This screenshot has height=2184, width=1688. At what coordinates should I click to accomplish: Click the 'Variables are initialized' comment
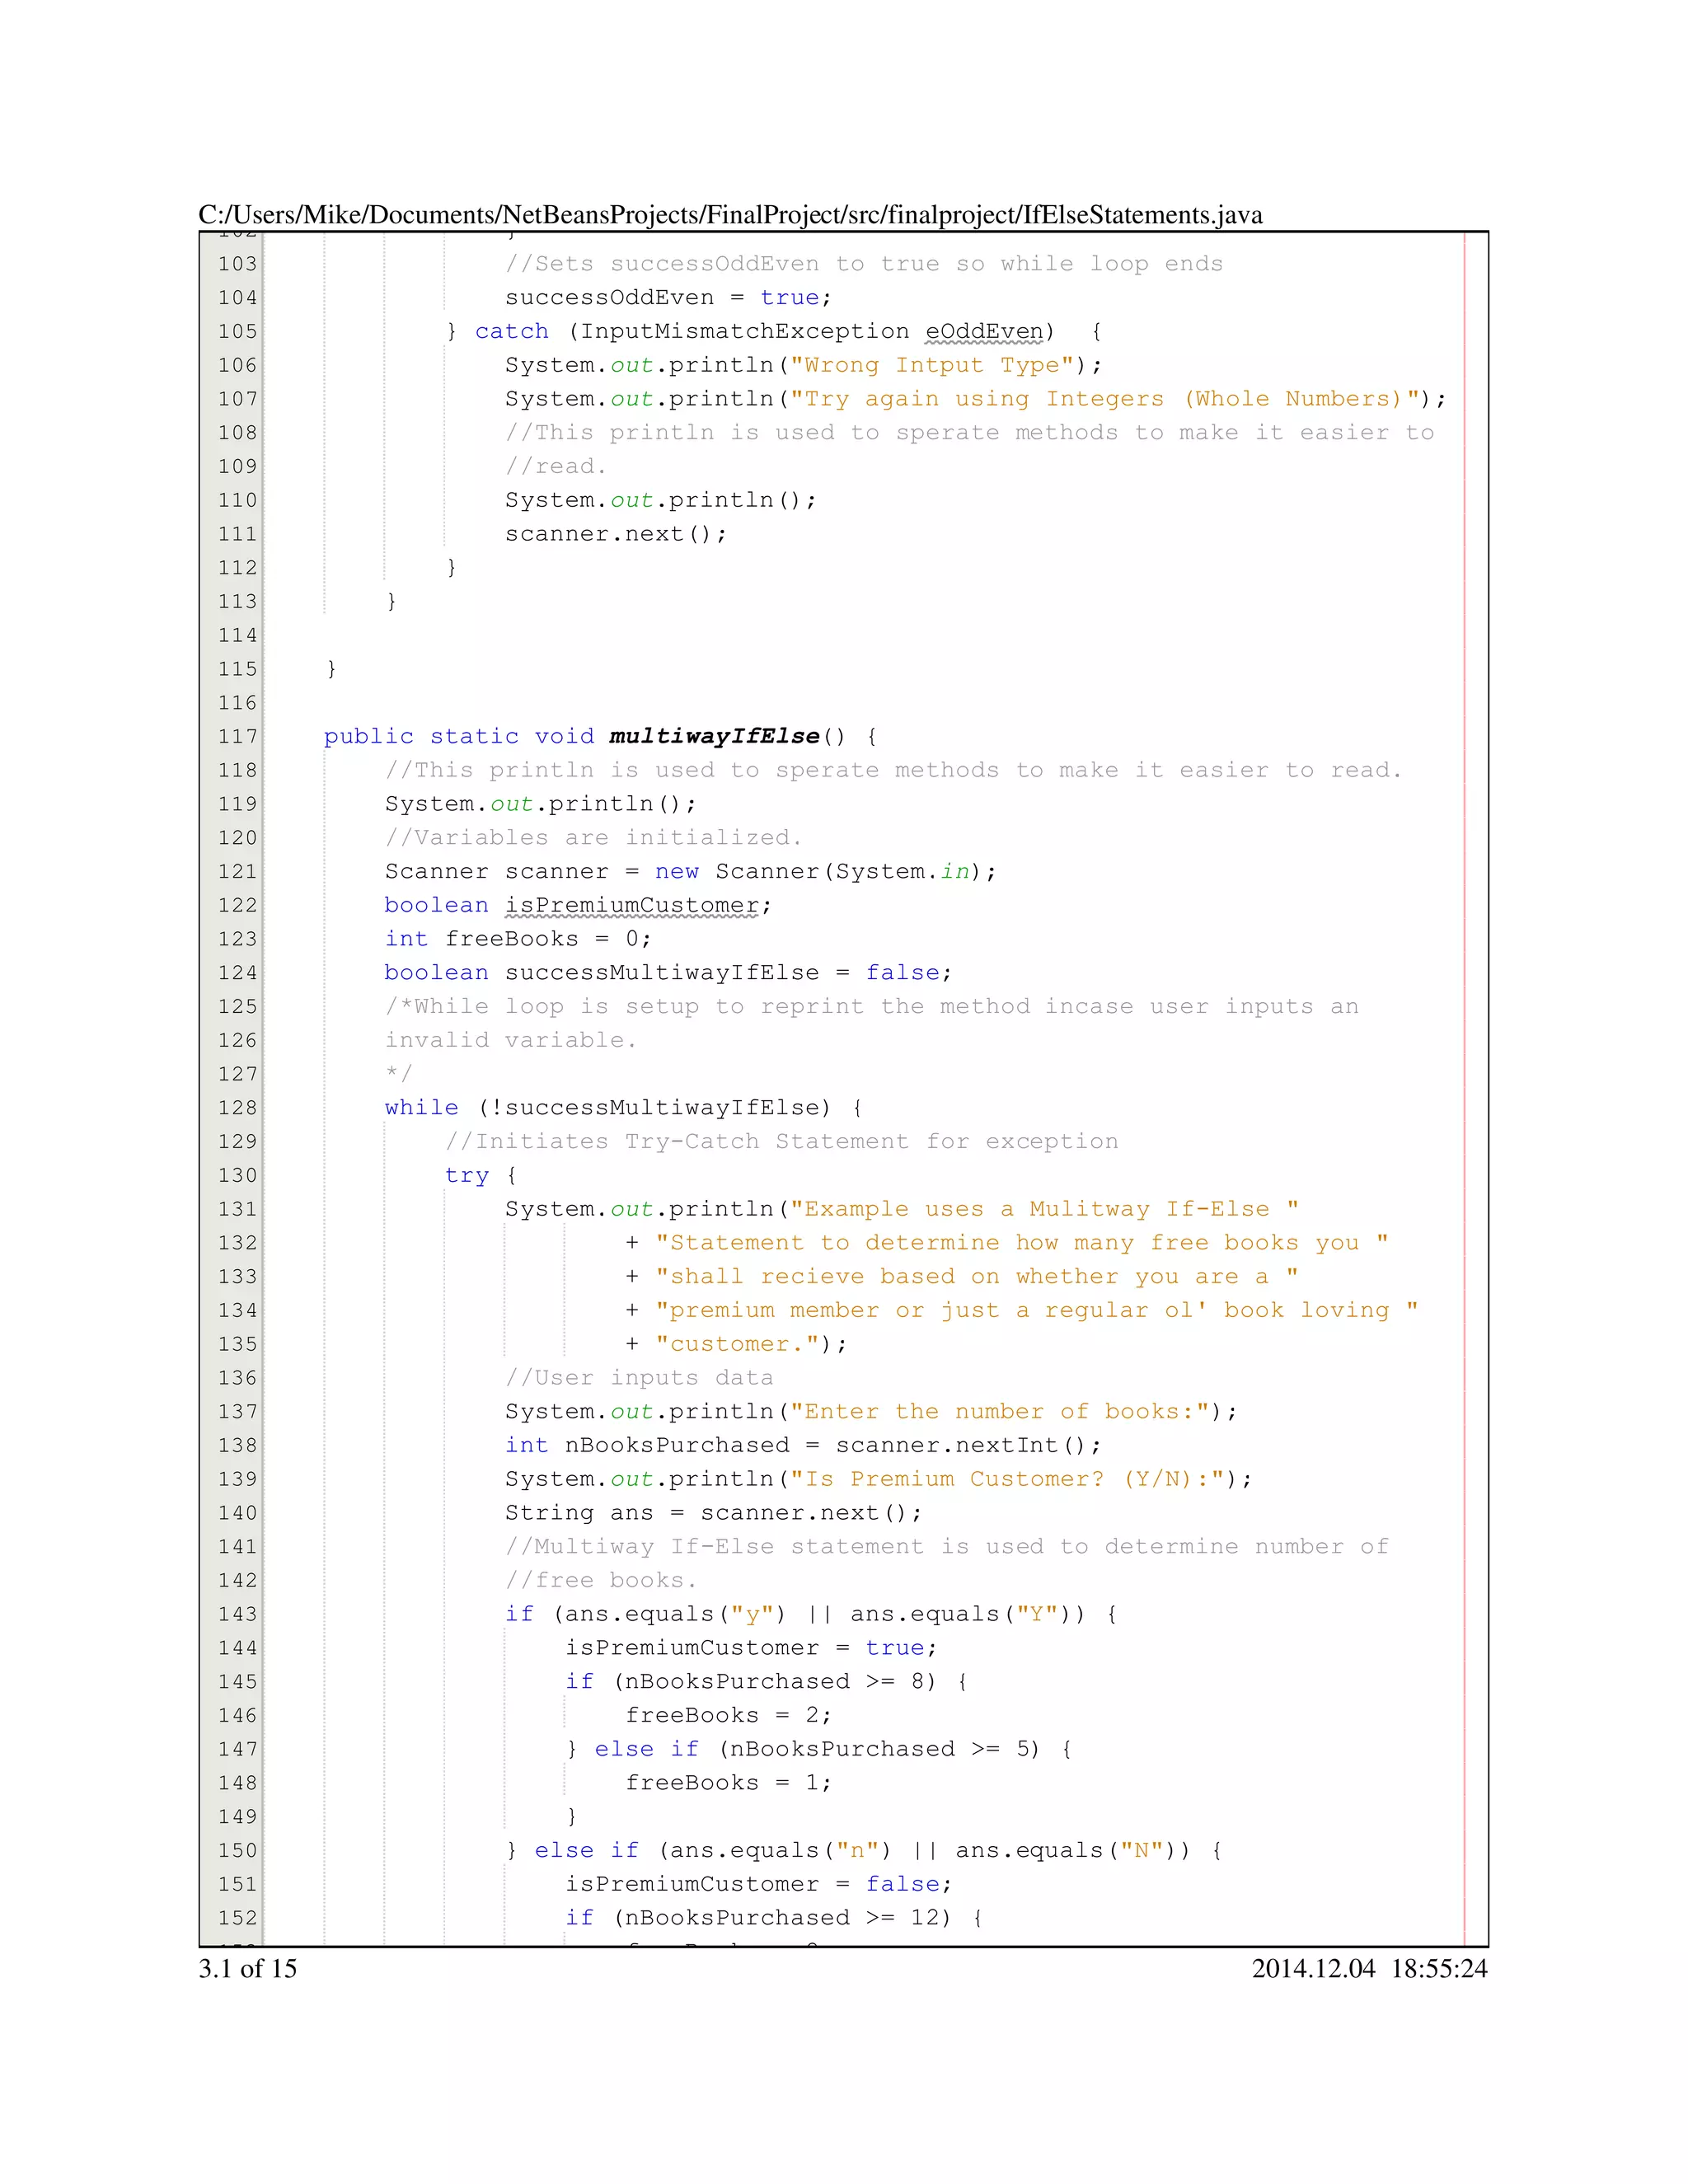click(593, 838)
